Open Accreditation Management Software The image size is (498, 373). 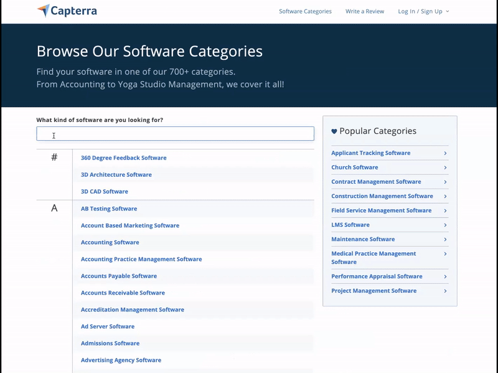(x=133, y=309)
